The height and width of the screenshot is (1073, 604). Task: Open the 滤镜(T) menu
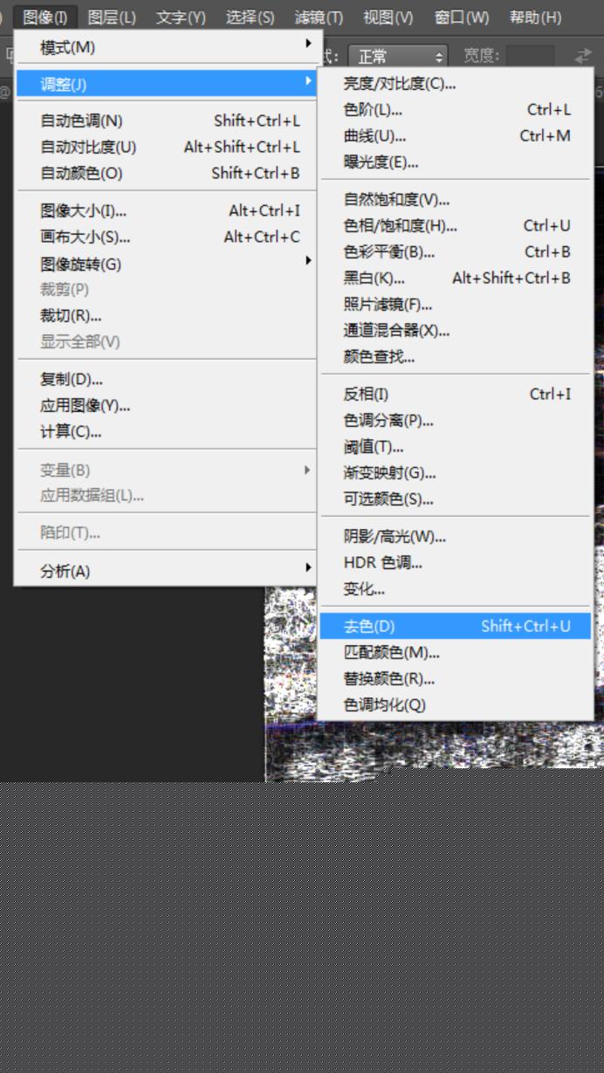[319, 17]
